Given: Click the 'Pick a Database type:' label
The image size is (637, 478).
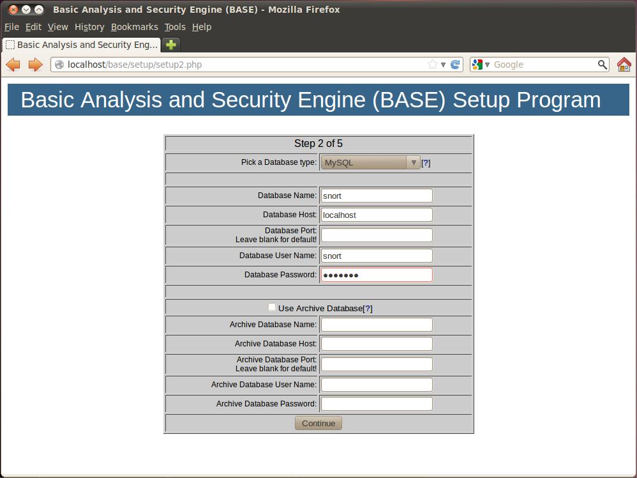Looking at the screenshot, I should pos(279,162).
